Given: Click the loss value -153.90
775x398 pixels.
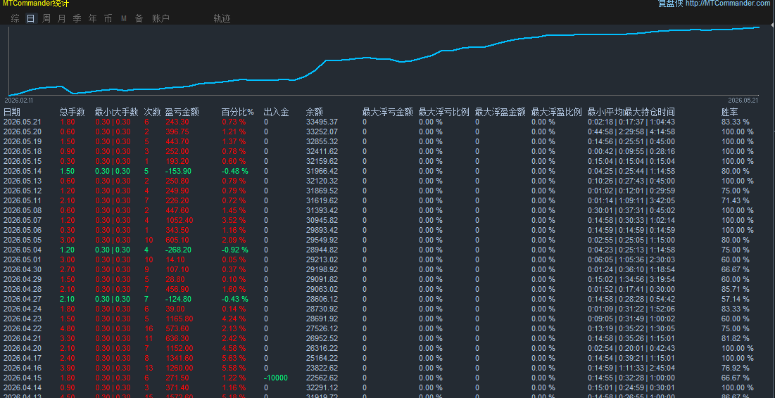Looking at the screenshot, I should tap(178, 172).
